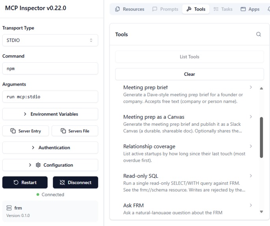Click the scrollbar down arrow in tools list

tap(261, 212)
